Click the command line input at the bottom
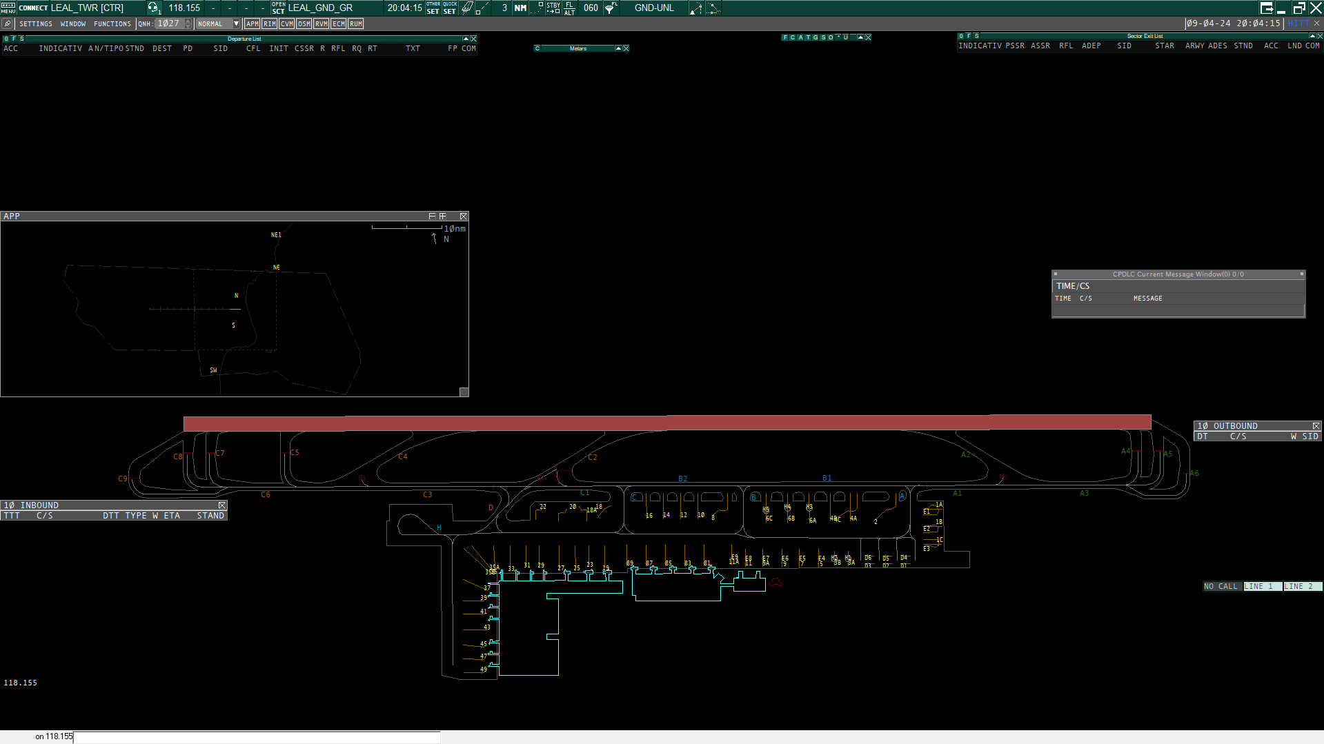This screenshot has width=1324, height=744. 257,737
